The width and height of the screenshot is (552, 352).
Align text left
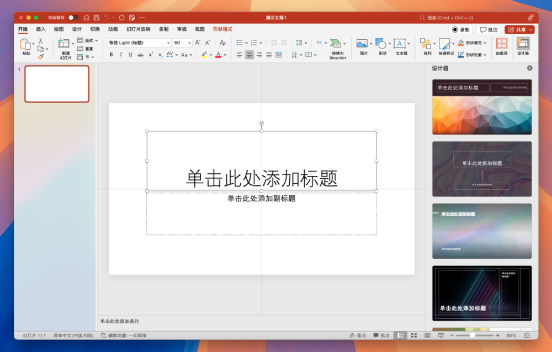(240, 55)
